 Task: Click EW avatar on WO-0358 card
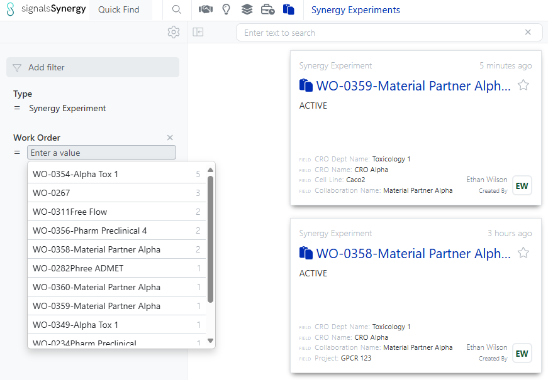click(522, 354)
